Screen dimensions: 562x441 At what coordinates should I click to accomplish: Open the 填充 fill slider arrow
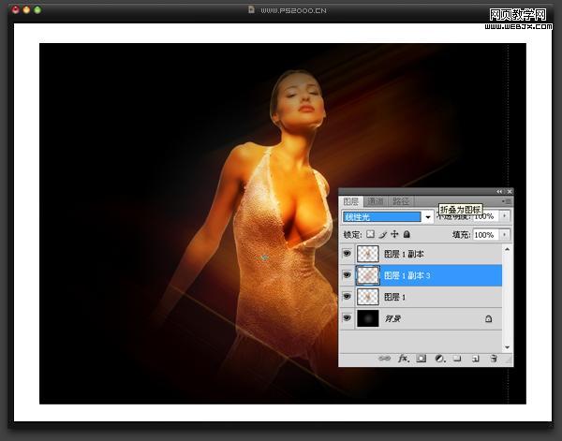(x=505, y=235)
